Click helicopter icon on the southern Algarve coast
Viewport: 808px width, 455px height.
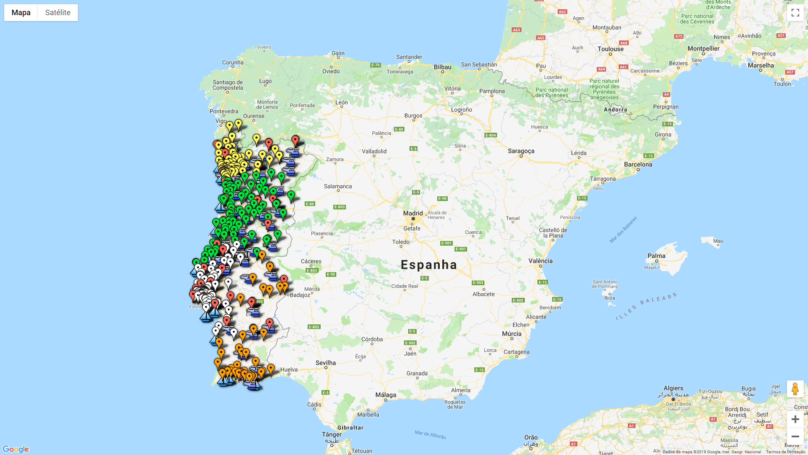coord(252,384)
